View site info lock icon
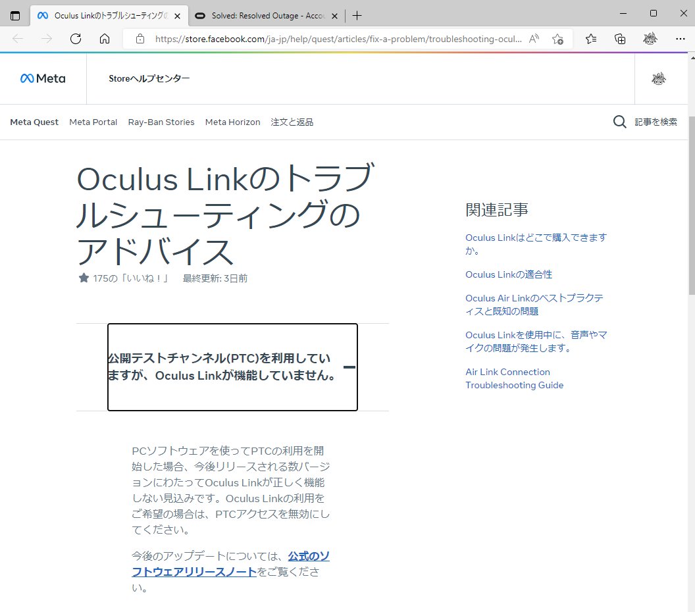The width and height of the screenshot is (695, 612). click(x=140, y=39)
